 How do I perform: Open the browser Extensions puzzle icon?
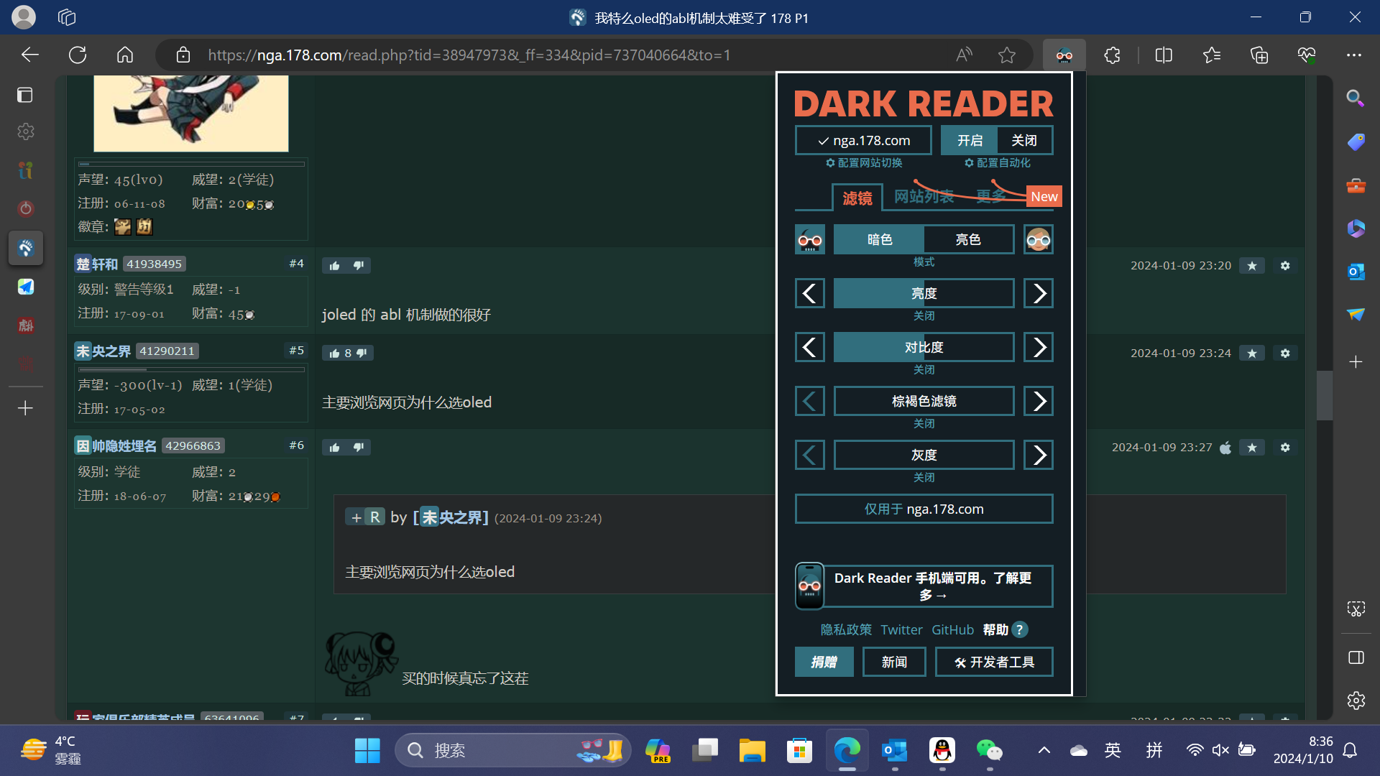[1112, 55]
